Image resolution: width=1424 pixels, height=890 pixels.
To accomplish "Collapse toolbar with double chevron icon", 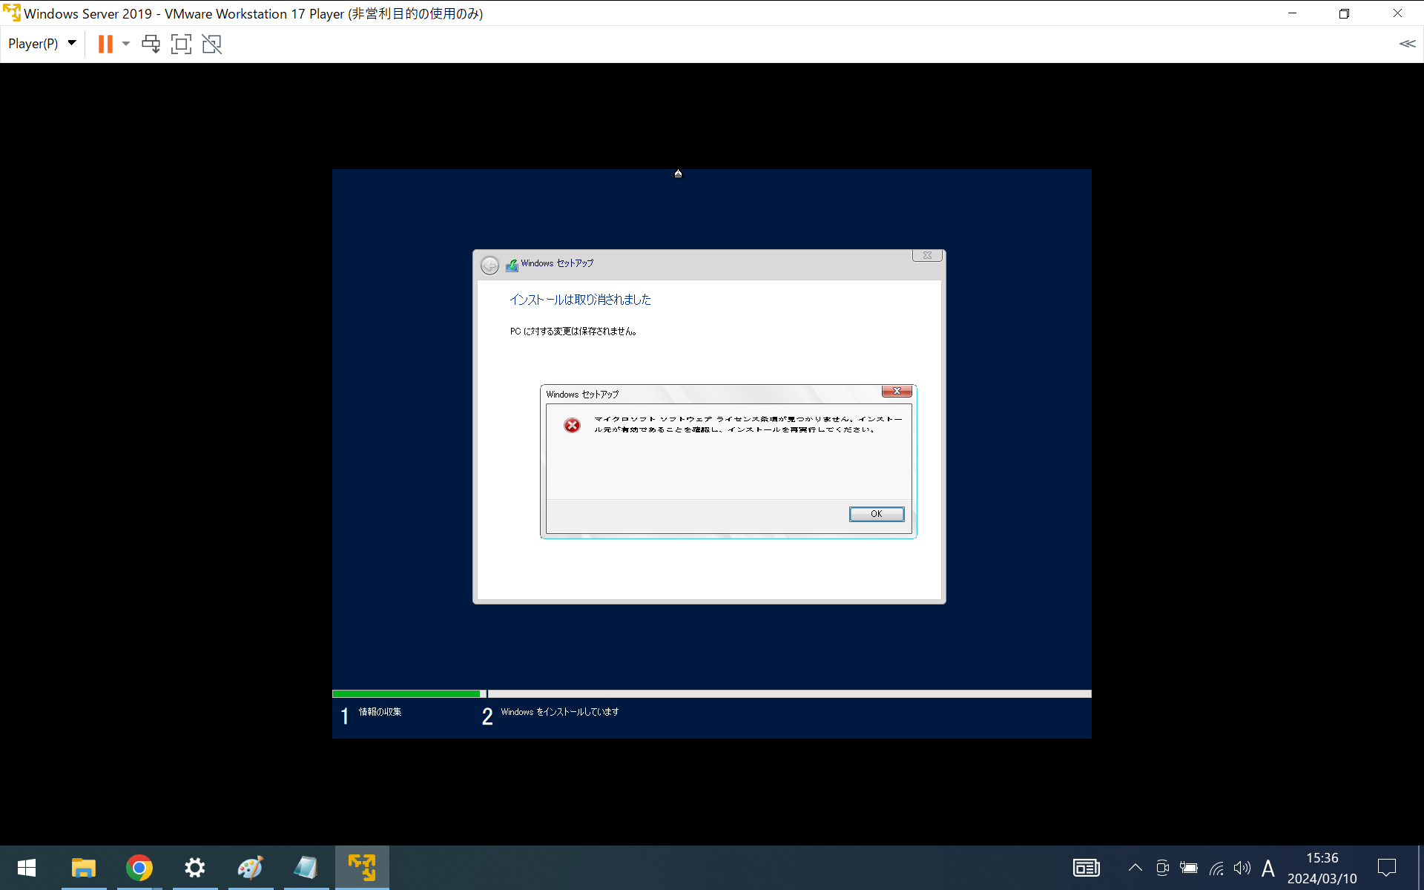I will (x=1407, y=44).
